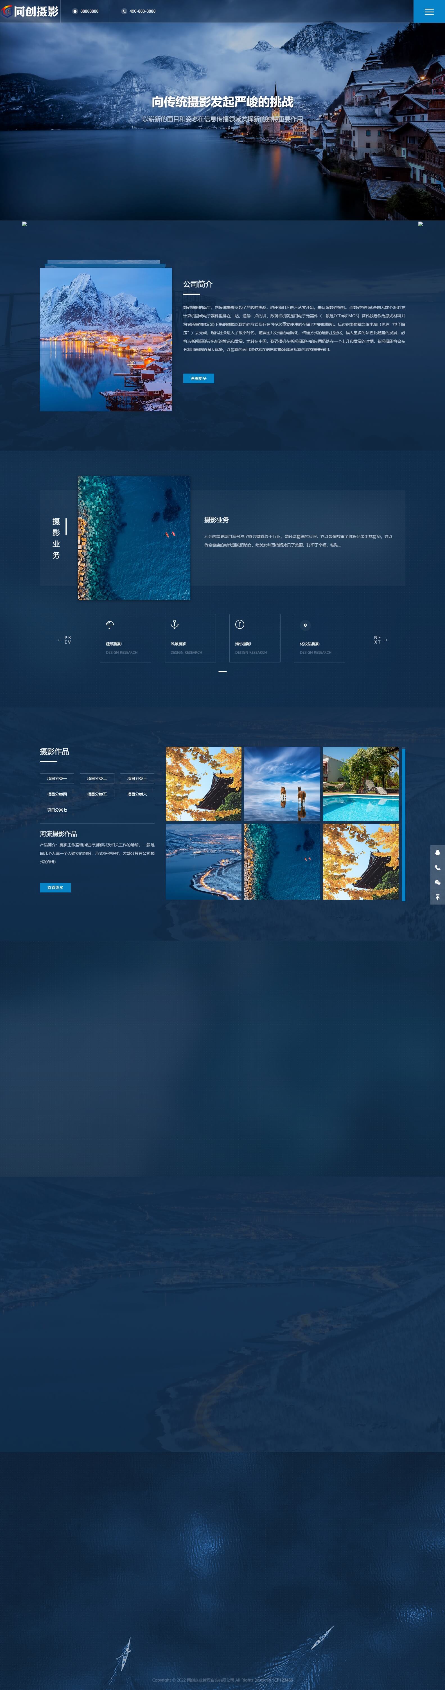The height and width of the screenshot is (1690, 445).
Task: Open the aerial sea photo in 摄影业务
Action: click(134, 538)
